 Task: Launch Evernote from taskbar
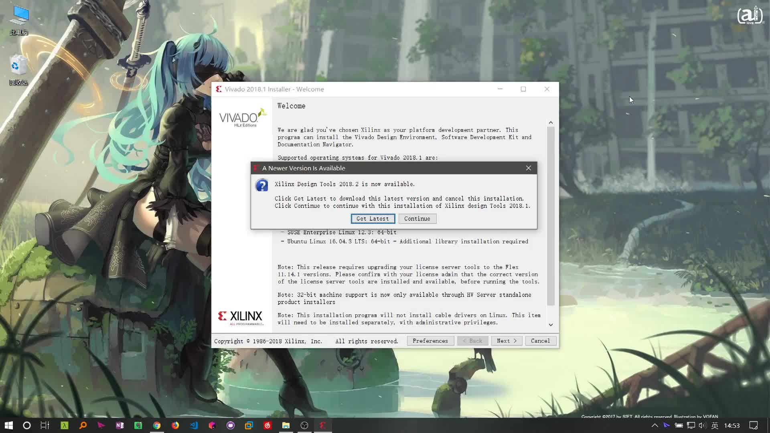pyautogui.click(x=138, y=425)
